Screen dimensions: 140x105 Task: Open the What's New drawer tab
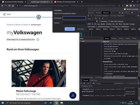click(x=94, y=80)
